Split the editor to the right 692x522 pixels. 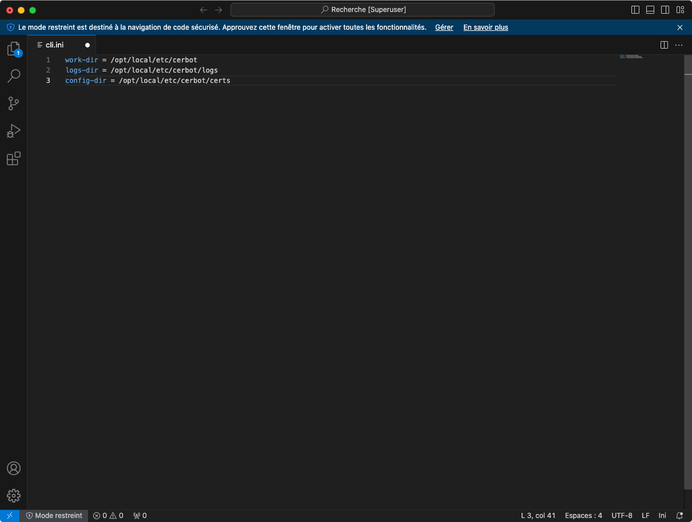tap(664, 45)
